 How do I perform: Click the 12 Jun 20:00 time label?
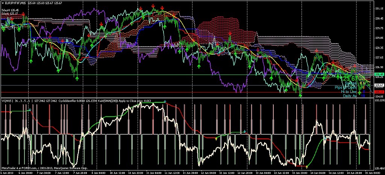click(245, 173)
